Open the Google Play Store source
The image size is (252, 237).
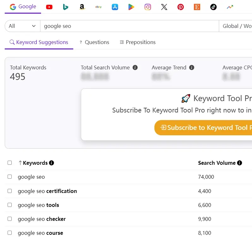click(x=131, y=7)
